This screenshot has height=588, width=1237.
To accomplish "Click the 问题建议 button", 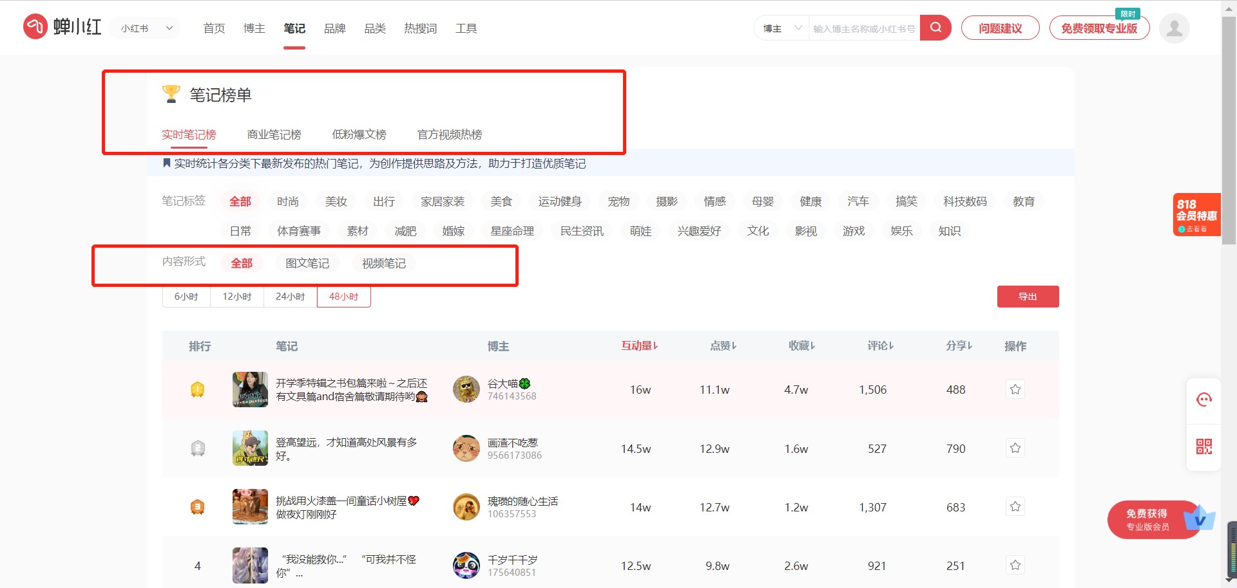I will pyautogui.click(x=1000, y=28).
